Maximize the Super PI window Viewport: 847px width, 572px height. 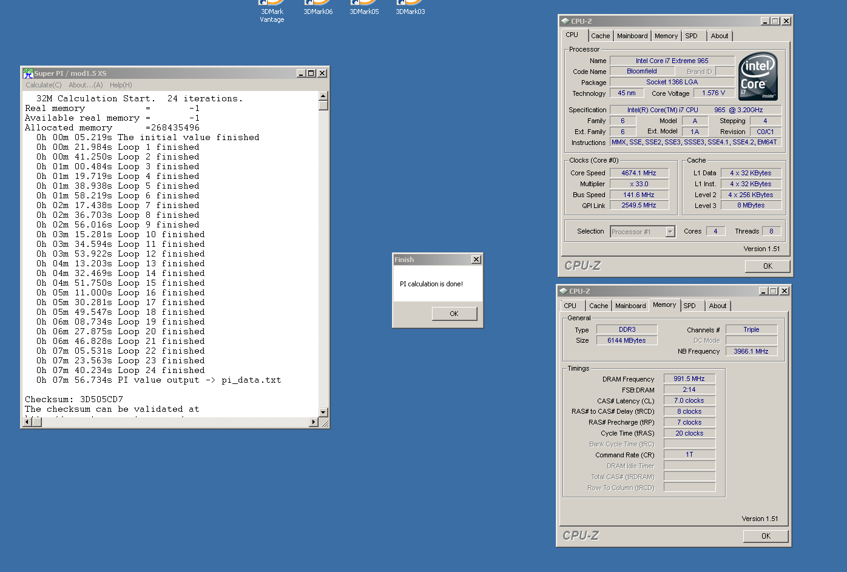click(311, 73)
